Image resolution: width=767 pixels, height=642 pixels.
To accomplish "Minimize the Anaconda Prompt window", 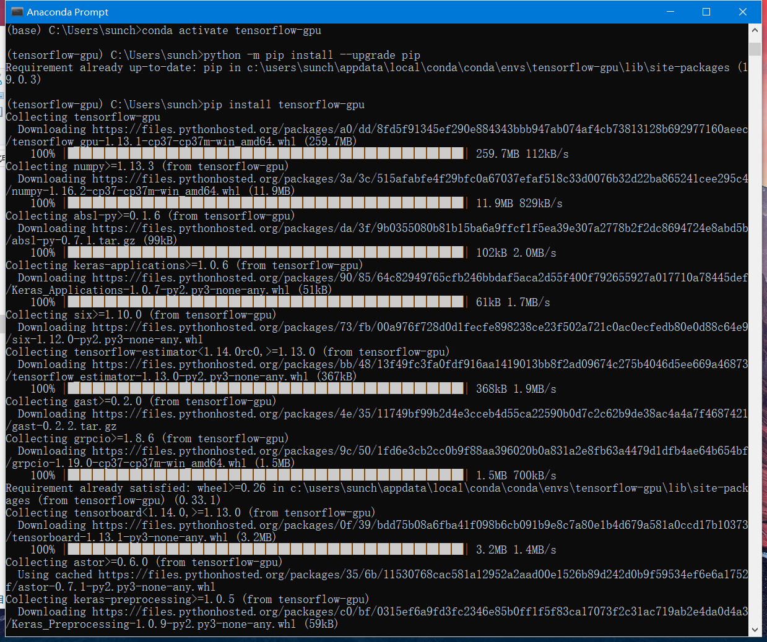I will 670,12.
